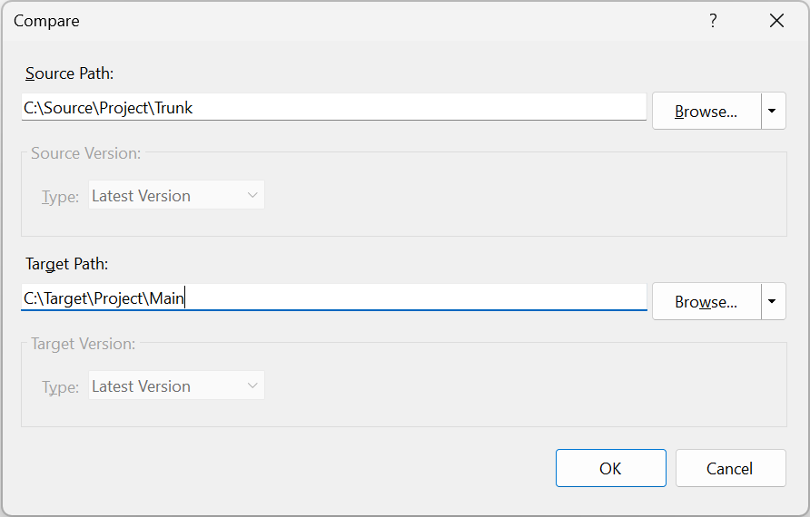Click Browse button next to Source Path
This screenshot has width=810, height=517.
706,111
